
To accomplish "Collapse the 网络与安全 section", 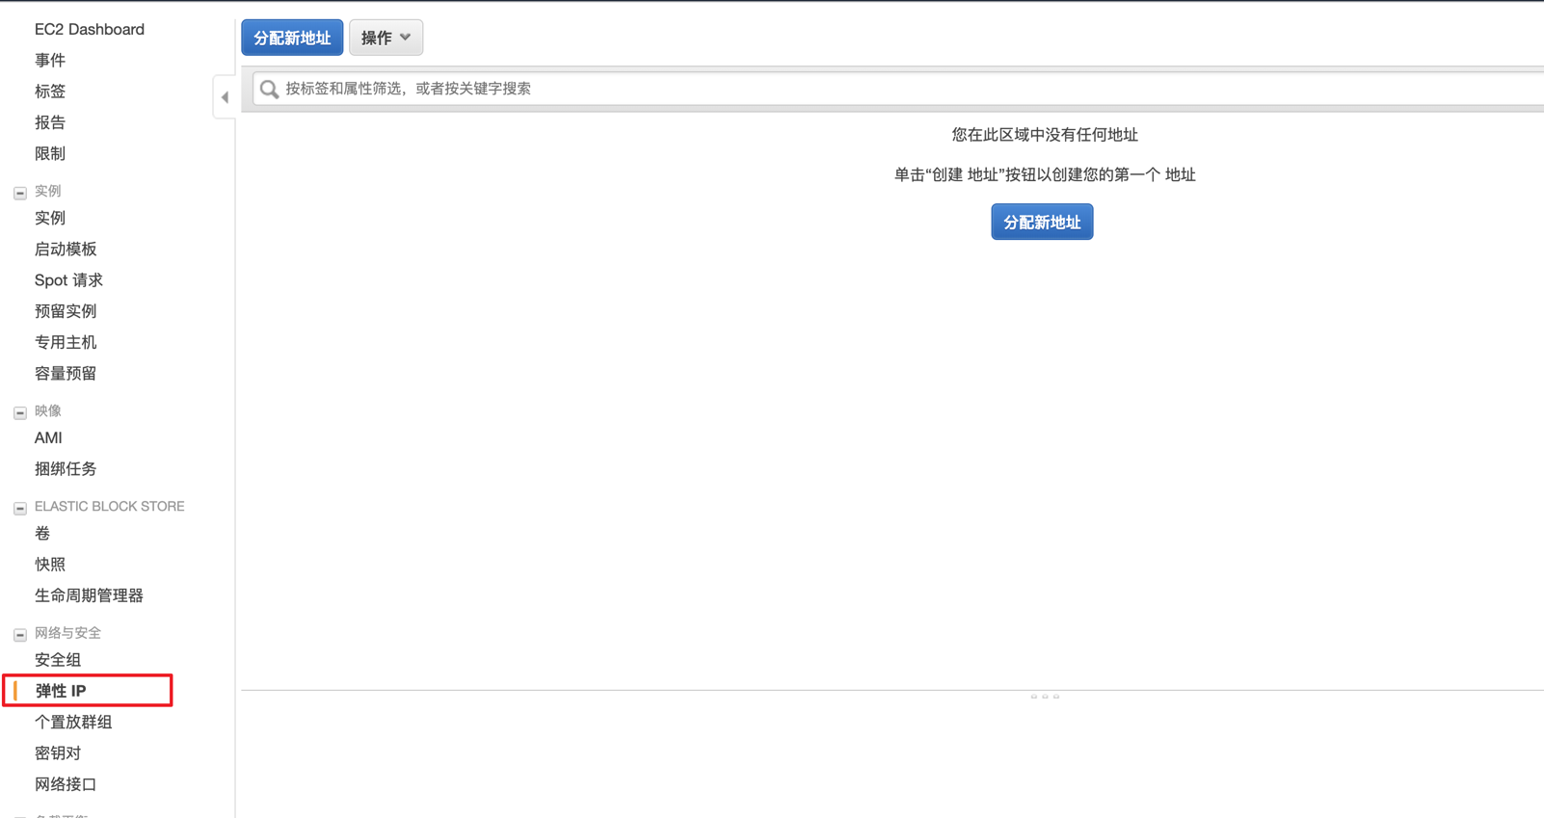I will 20,635.
